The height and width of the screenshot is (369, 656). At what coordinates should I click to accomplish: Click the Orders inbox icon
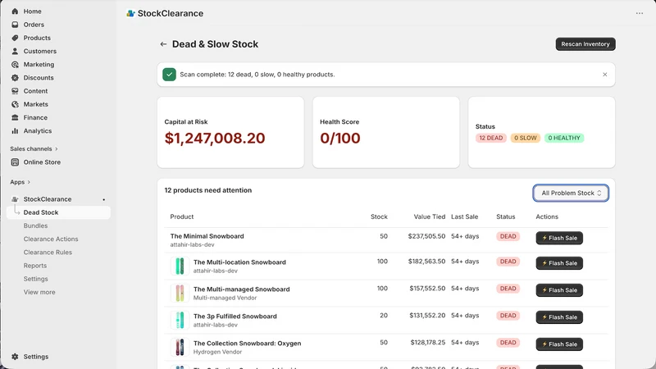point(15,25)
